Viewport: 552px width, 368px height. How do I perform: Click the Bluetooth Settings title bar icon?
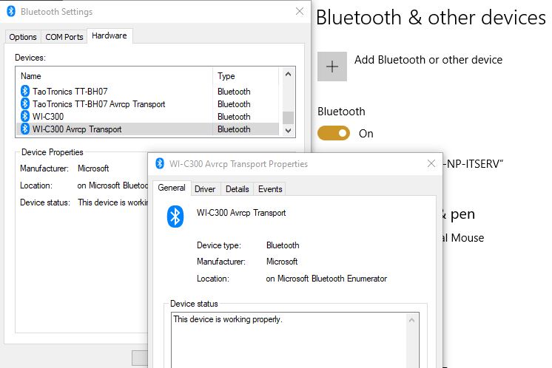tap(11, 11)
